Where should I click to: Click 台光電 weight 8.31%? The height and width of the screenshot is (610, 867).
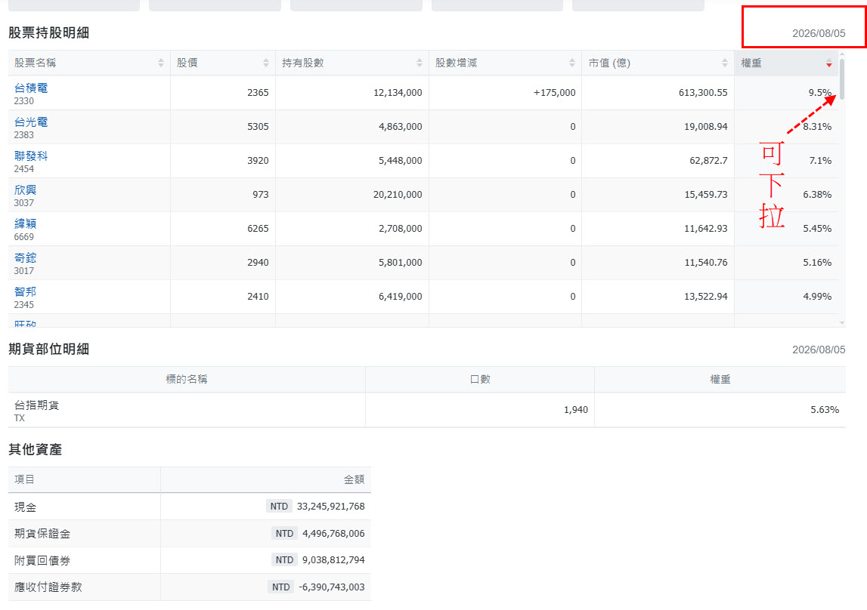[817, 126]
